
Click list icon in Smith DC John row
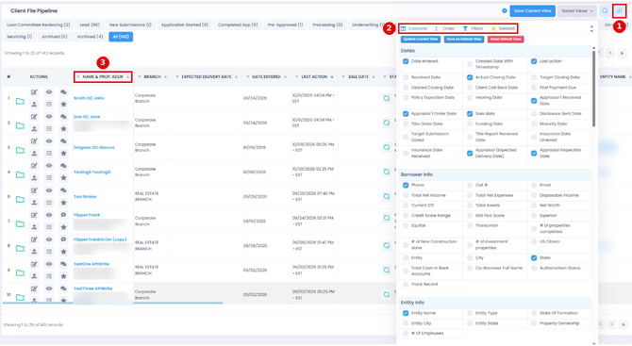pos(49,105)
